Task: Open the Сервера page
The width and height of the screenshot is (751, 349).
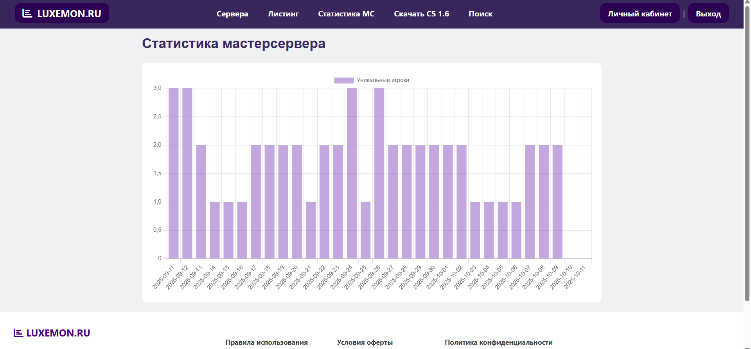Action: click(232, 14)
